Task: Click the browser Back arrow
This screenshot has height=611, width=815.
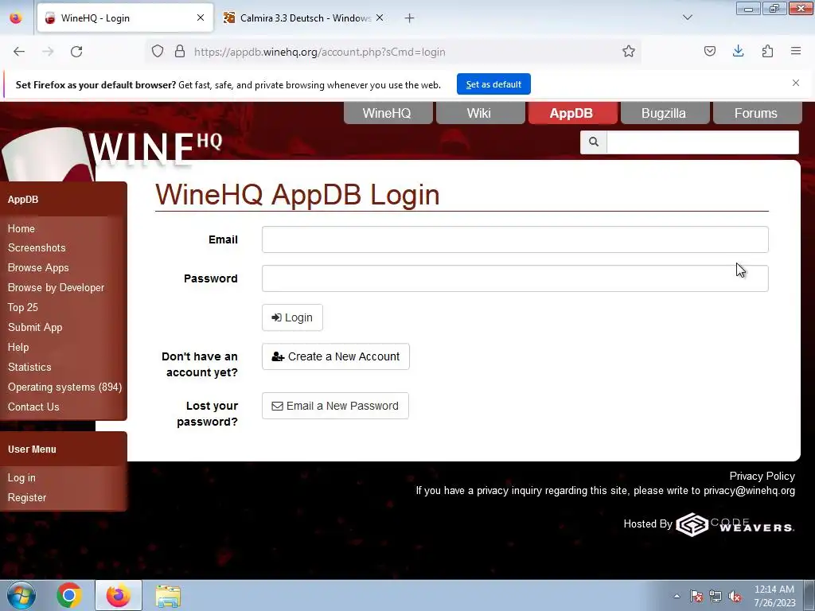Action: coord(19,52)
